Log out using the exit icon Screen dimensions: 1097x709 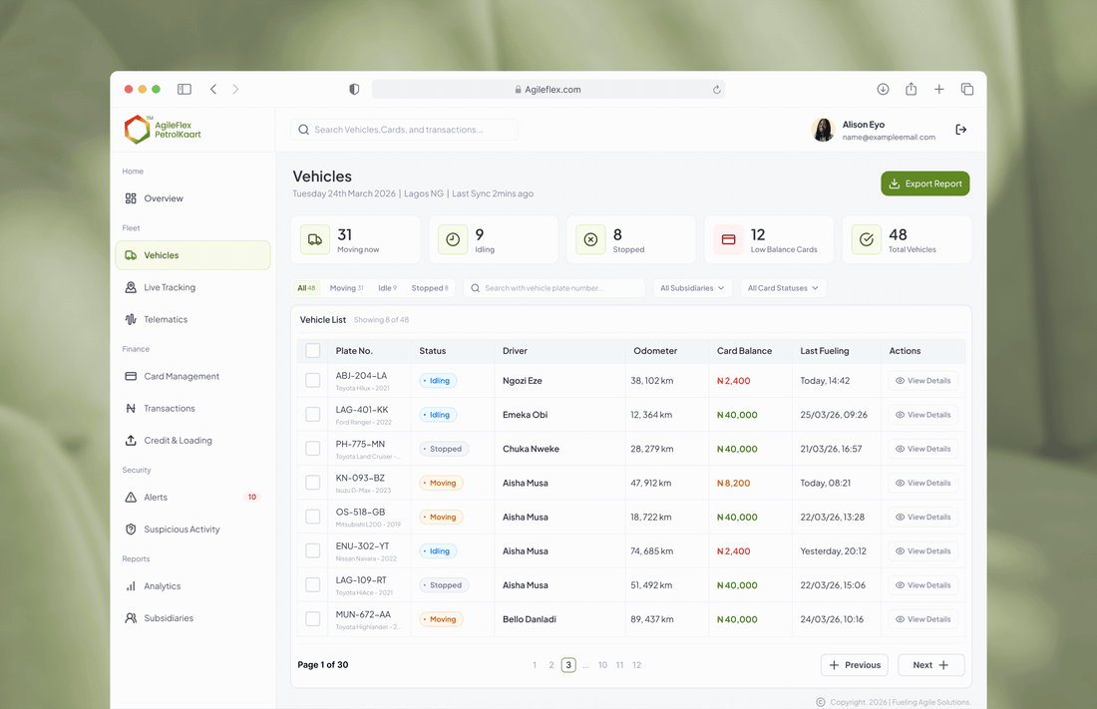click(961, 130)
